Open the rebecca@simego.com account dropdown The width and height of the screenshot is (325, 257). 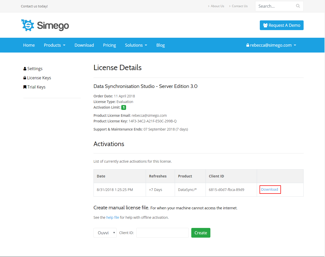pyautogui.click(x=271, y=45)
